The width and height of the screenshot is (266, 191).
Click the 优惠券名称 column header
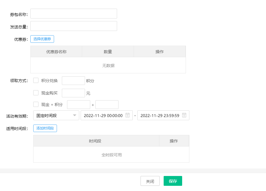(56, 52)
